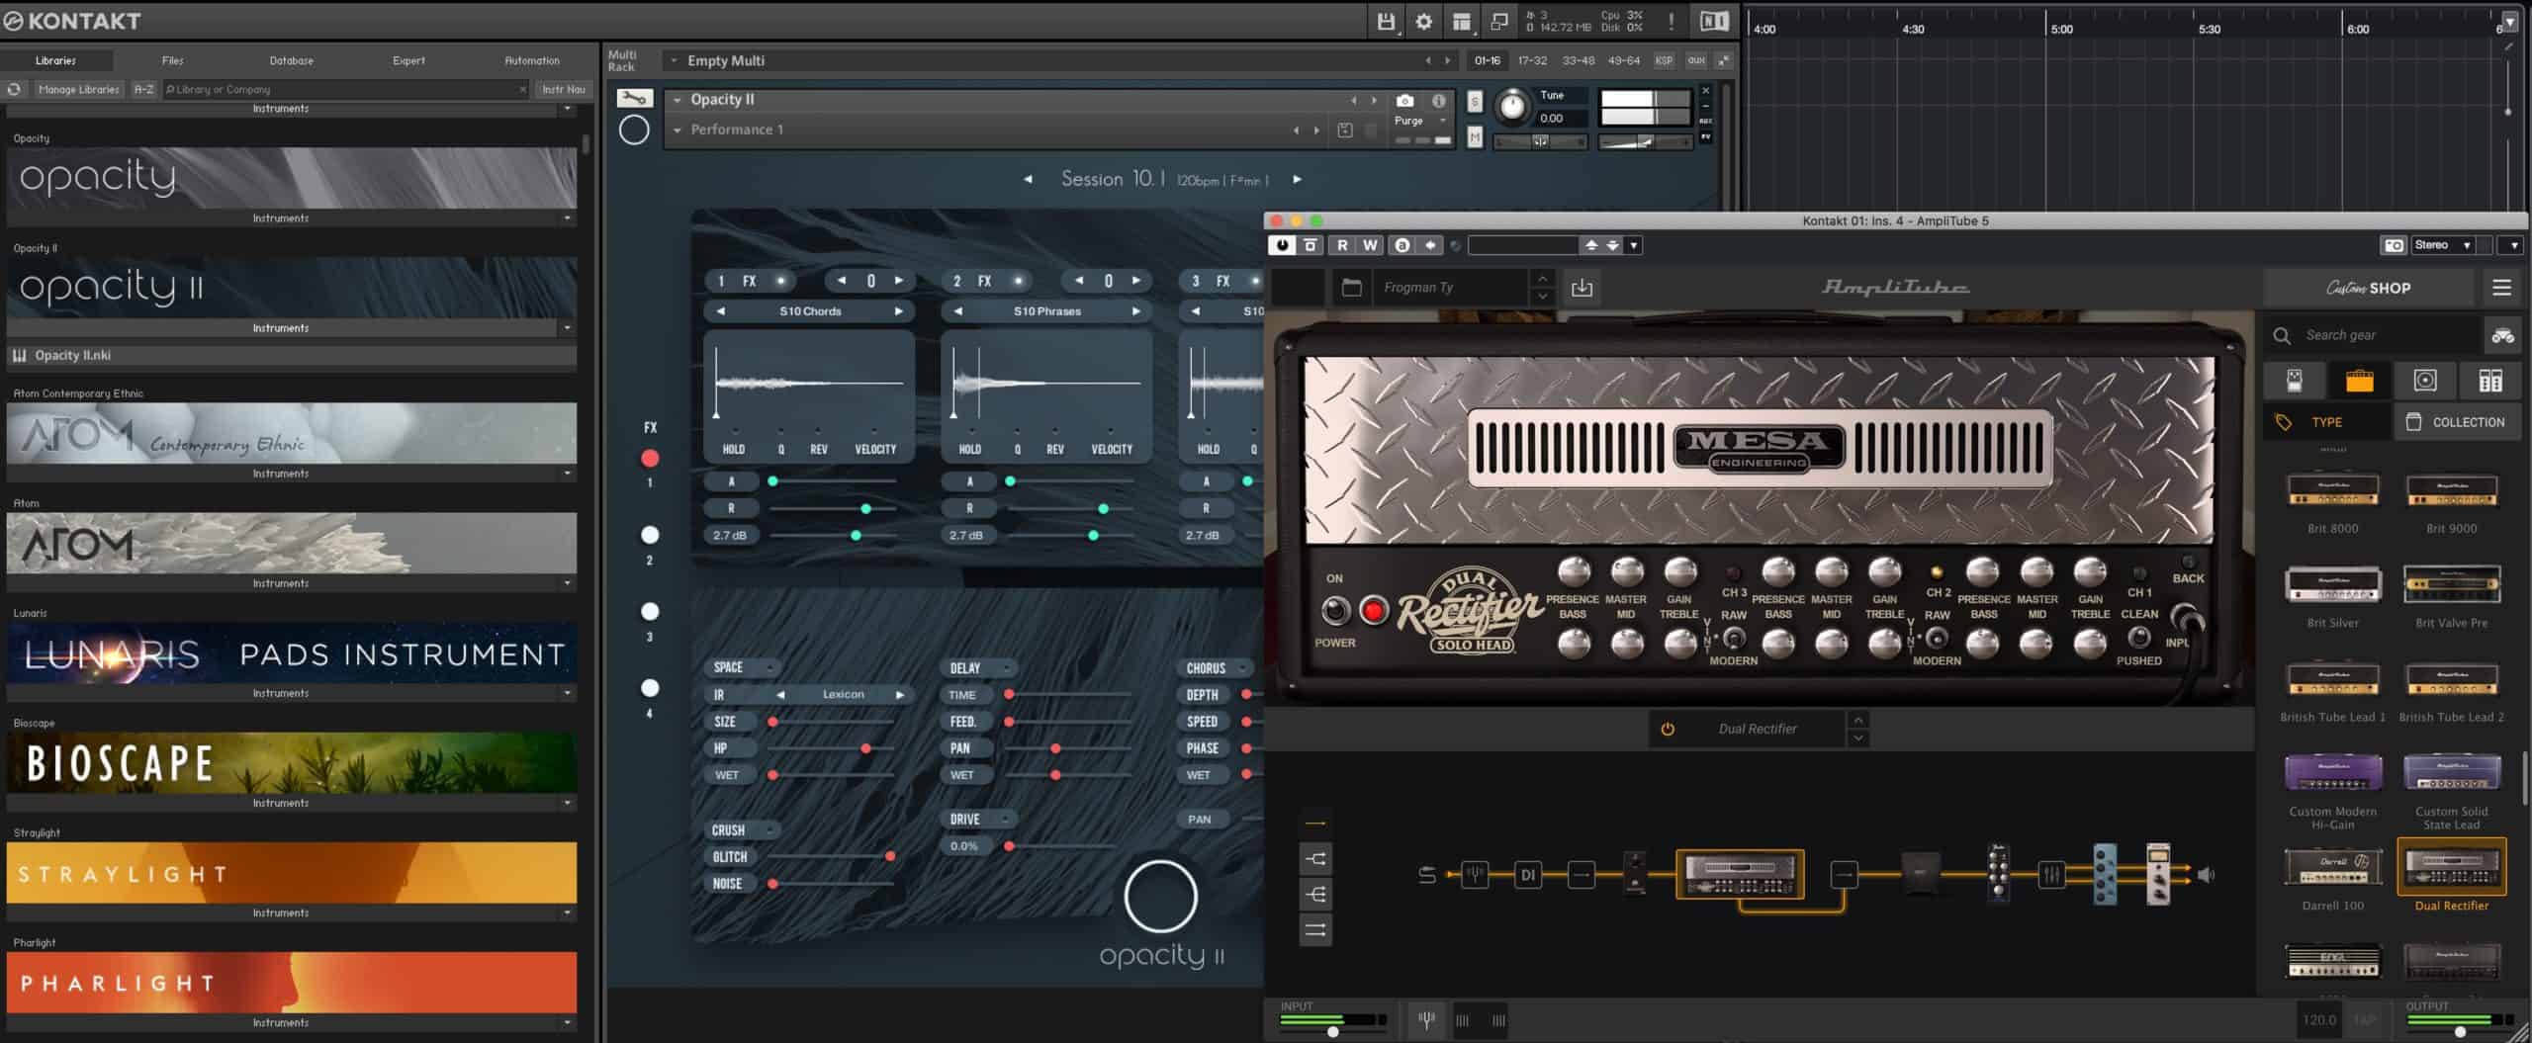Image resolution: width=2532 pixels, height=1043 pixels.
Task: Select the DI block in the signal chain
Action: (x=1527, y=874)
